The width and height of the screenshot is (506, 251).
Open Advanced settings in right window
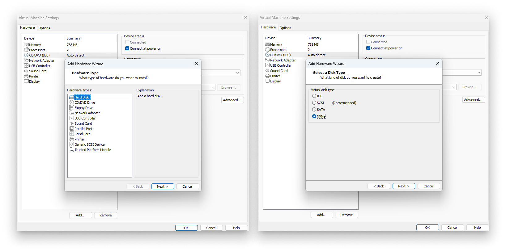click(474, 100)
